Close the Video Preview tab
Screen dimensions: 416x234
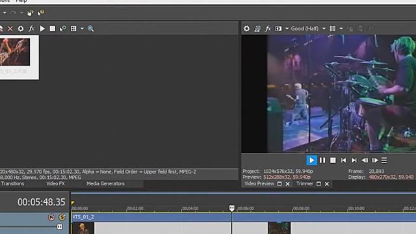pos(288,184)
